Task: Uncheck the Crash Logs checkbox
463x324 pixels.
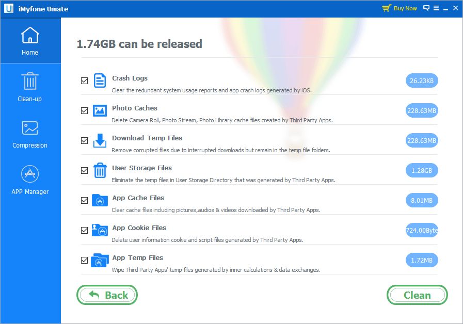Action: point(84,80)
